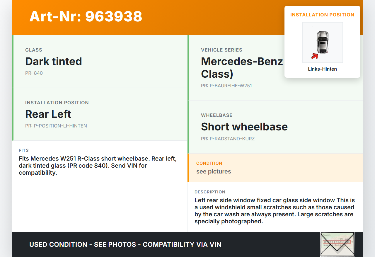Click the Links-Hinten caption
The height and width of the screenshot is (257, 375).
322,69
